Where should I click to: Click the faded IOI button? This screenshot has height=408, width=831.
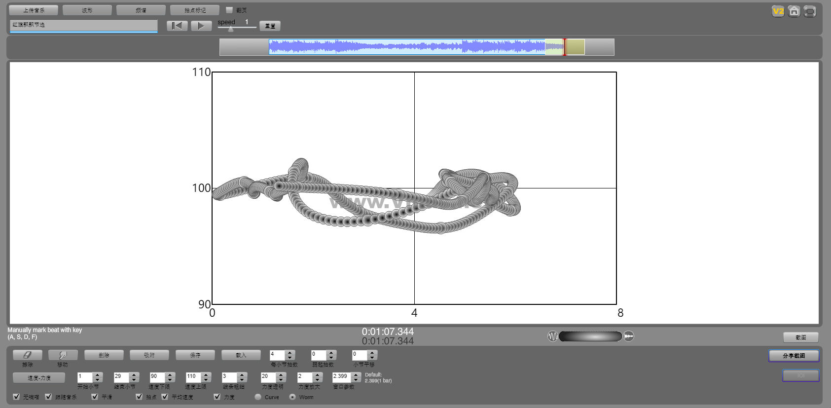tap(801, 375)
